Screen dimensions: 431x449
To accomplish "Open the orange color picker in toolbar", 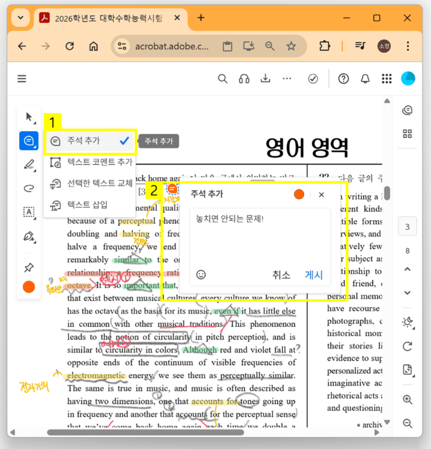I will [x=29, y=287].
